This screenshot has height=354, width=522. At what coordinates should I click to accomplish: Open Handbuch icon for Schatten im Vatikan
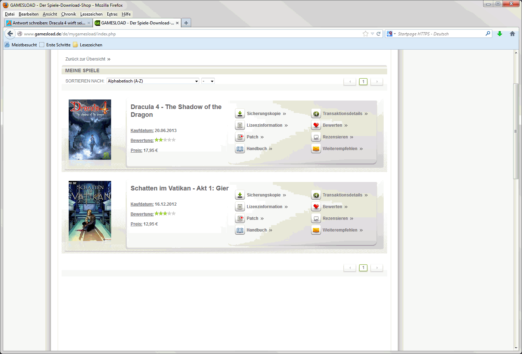pyautogui.click(x=240, y=230)
